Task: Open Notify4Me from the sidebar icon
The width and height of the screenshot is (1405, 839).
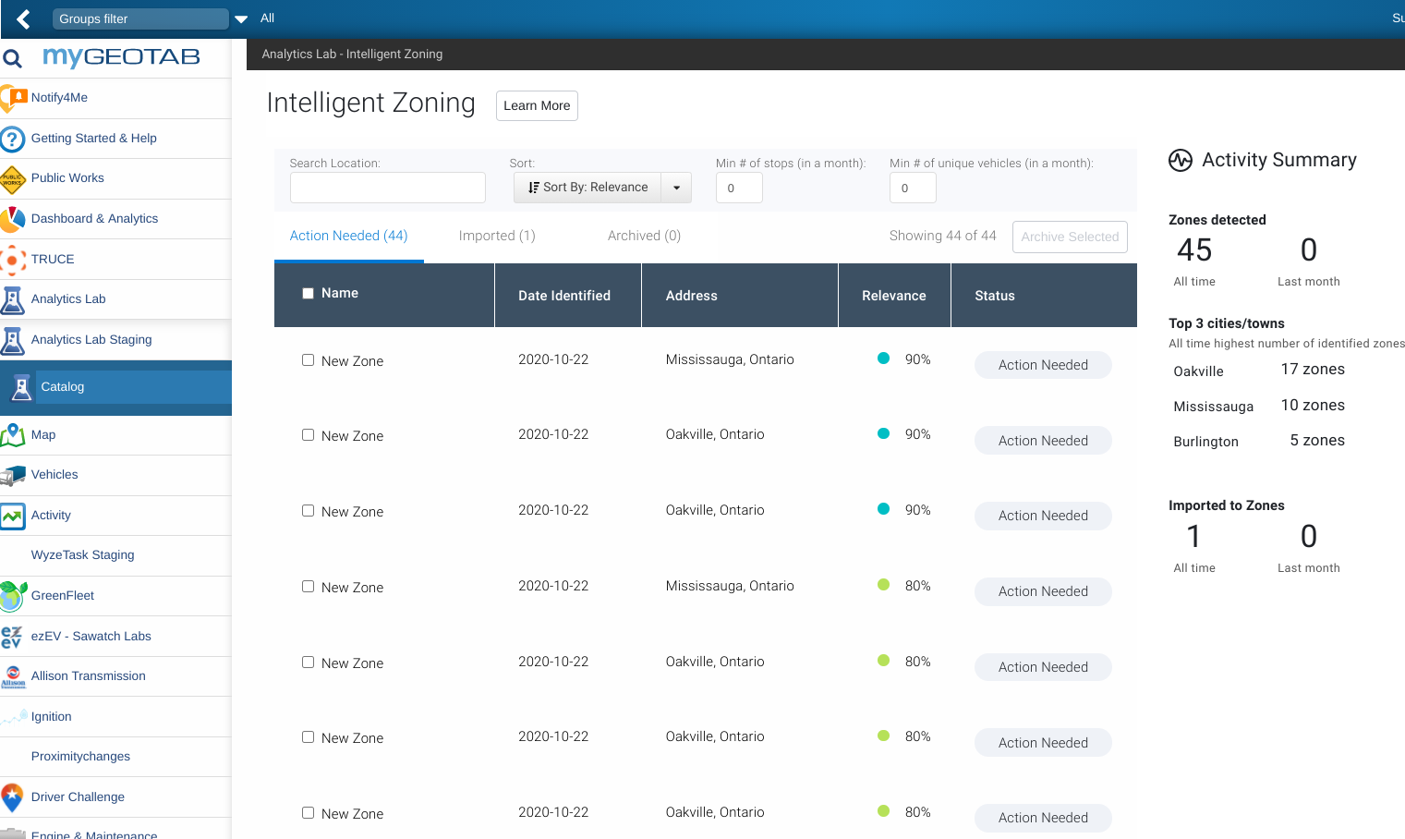Action: [x=13, y=98]
